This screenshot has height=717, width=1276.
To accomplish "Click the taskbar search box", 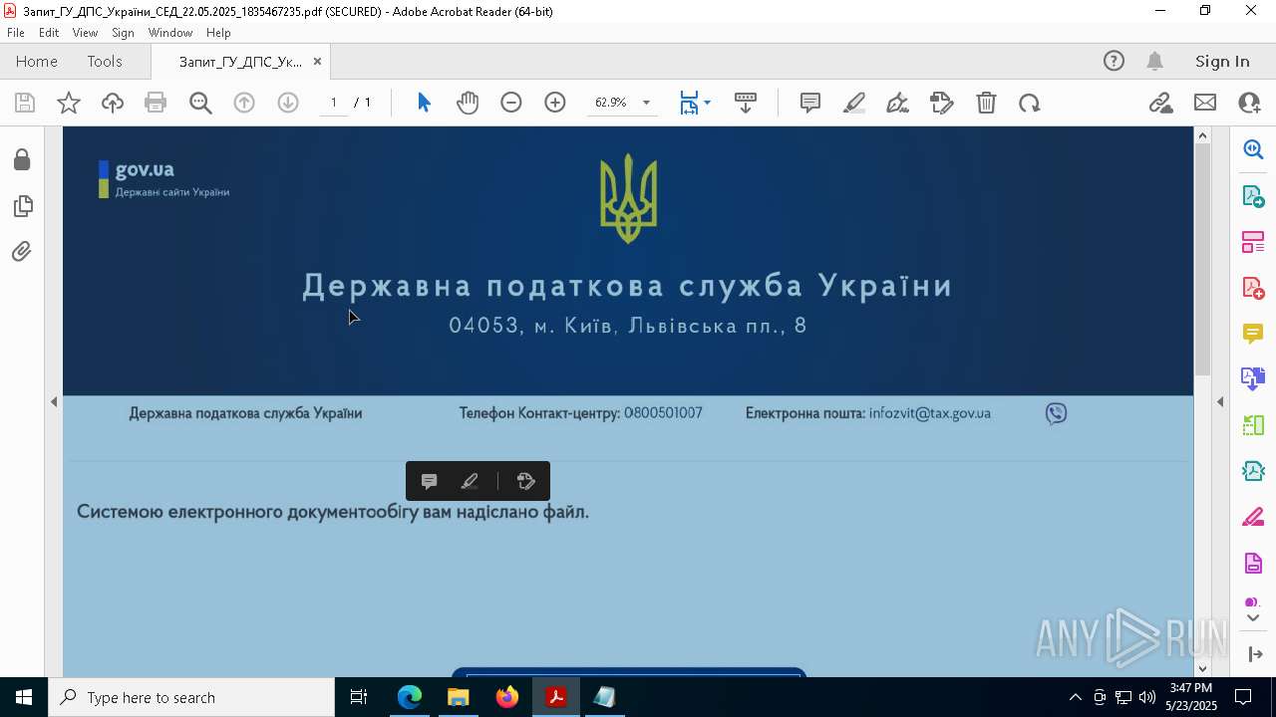I will tap(191, 697).
